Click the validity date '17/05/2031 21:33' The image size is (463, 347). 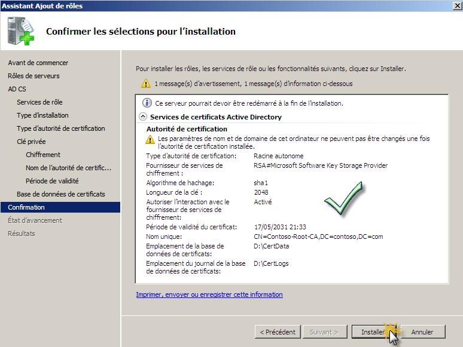[x=280, y=227]
